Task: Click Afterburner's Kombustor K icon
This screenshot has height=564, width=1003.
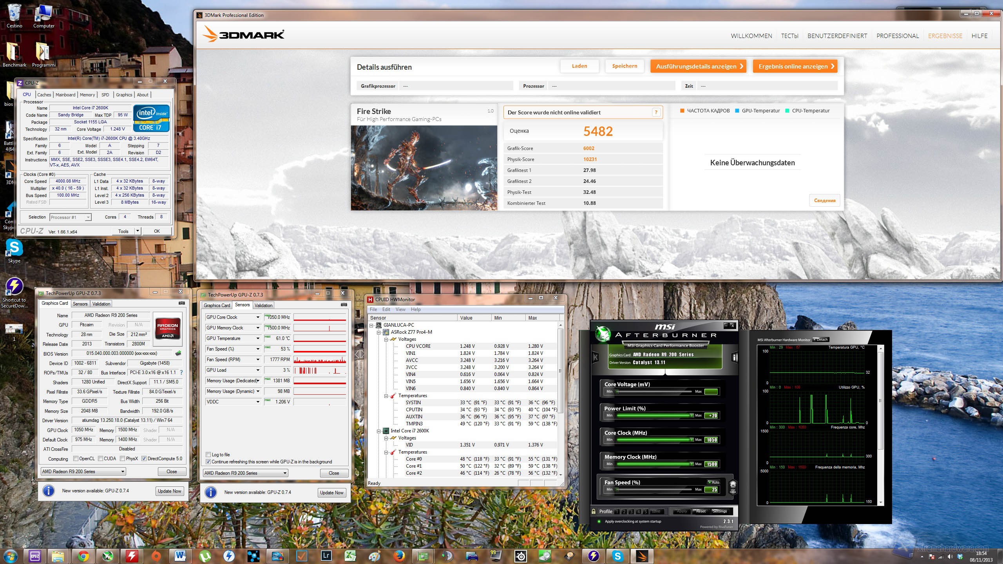Action: click(596, 357)
